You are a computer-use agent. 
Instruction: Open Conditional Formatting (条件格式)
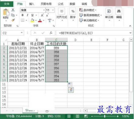click(x=88, y=10)
